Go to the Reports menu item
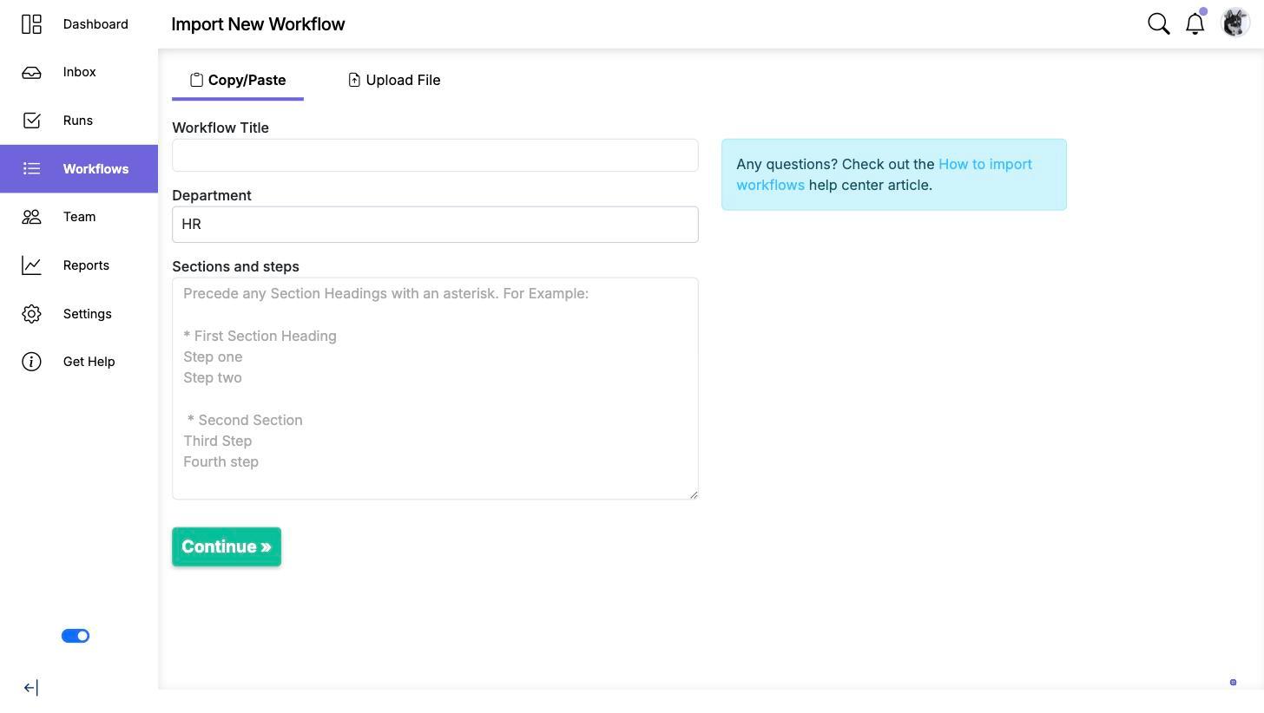 [x=79, y=265]
